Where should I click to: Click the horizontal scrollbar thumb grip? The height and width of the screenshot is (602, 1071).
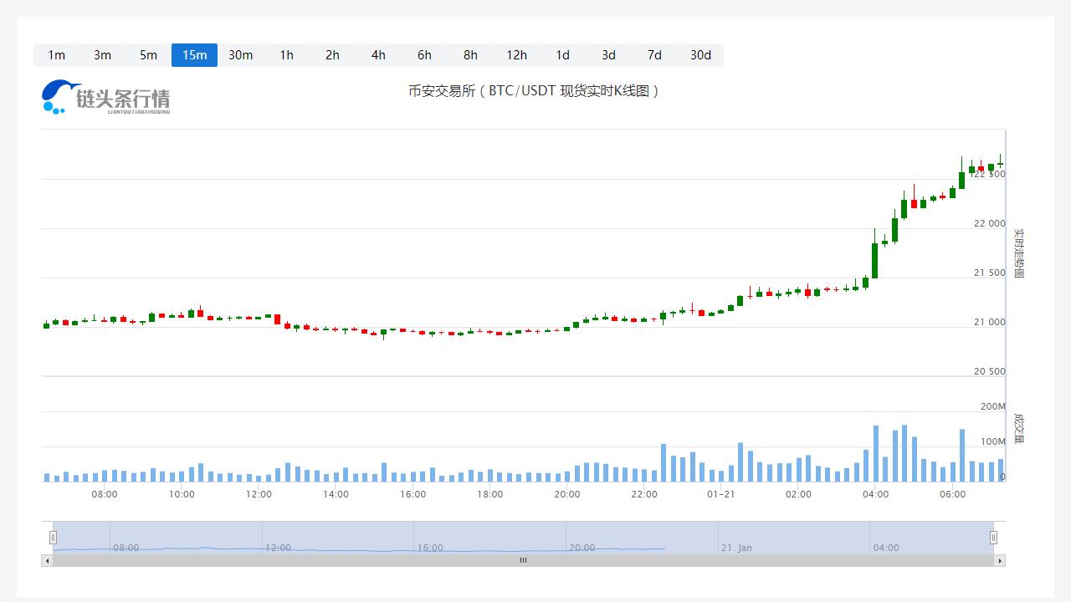click(523, 560)
